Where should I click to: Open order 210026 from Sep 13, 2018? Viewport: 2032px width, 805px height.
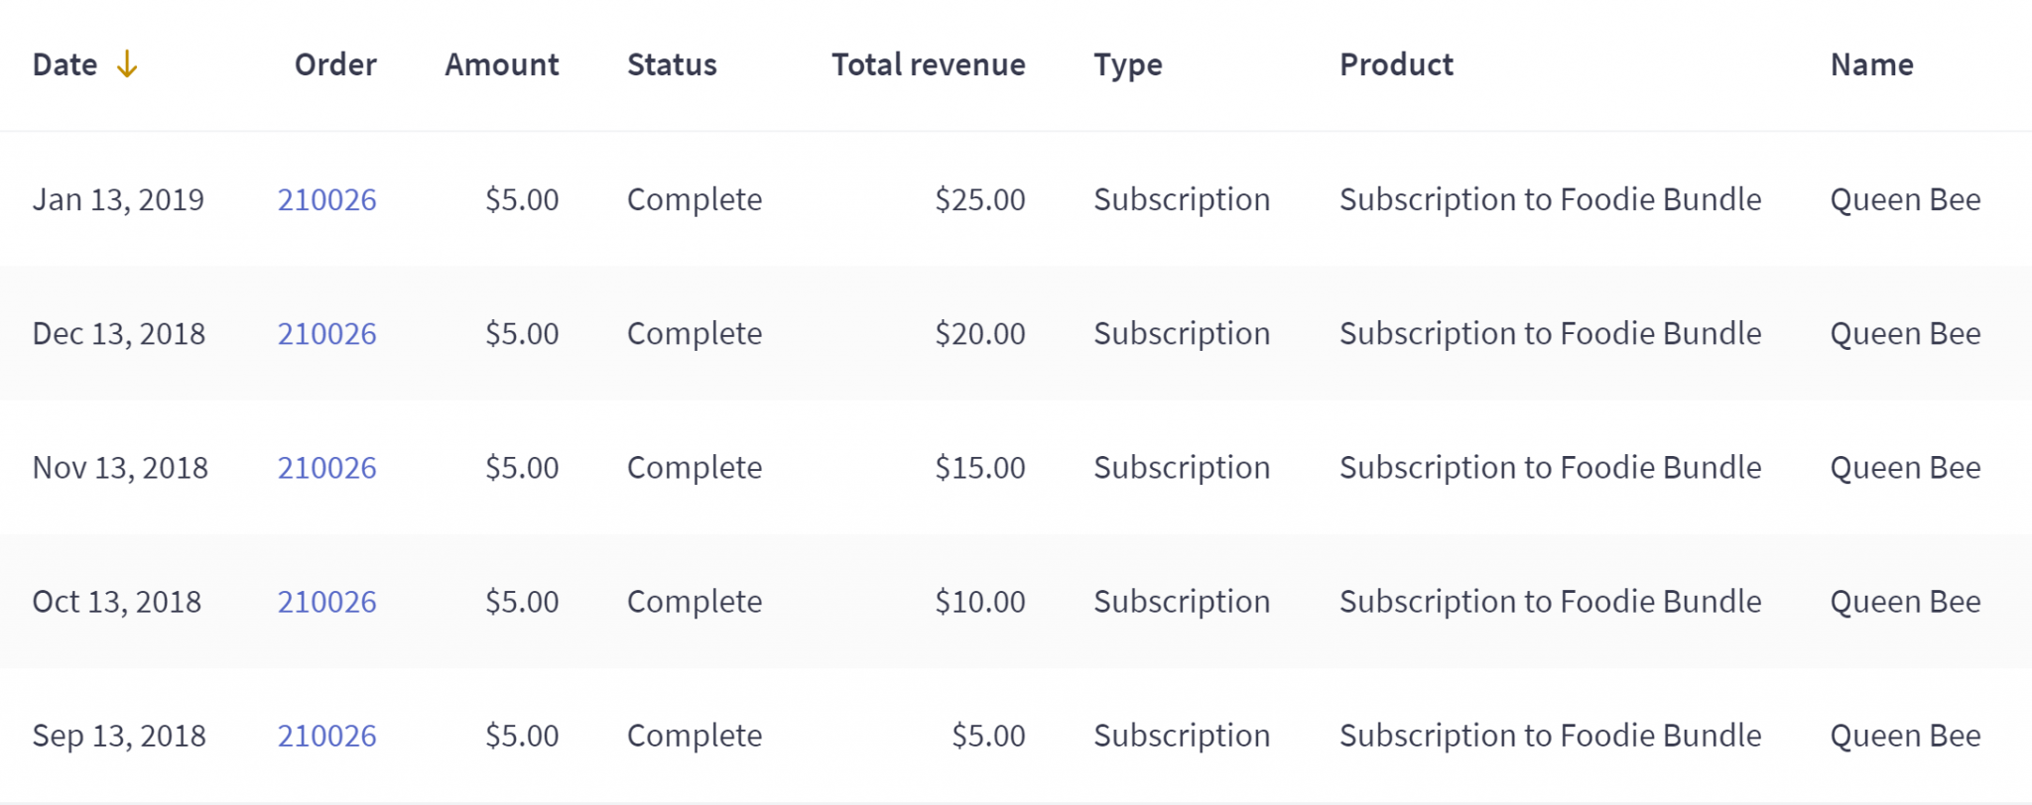point(327,735)
